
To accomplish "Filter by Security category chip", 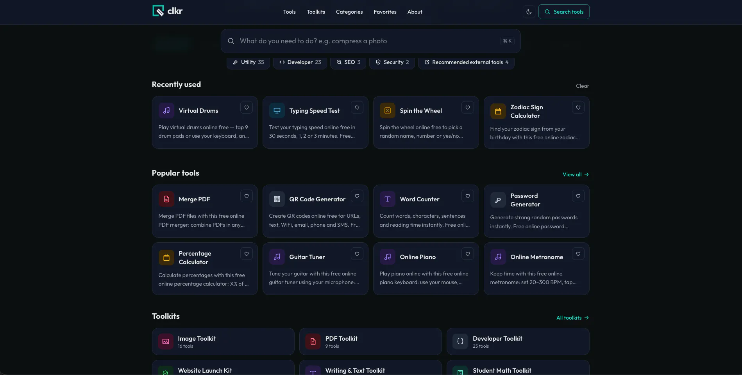I will (x=392, y=62).
